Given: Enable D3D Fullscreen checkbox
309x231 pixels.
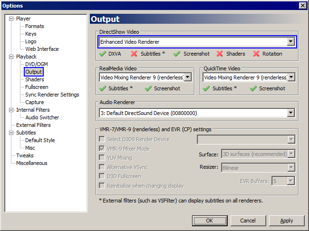Looking at the screenshot, I should (x=102, y=176).
